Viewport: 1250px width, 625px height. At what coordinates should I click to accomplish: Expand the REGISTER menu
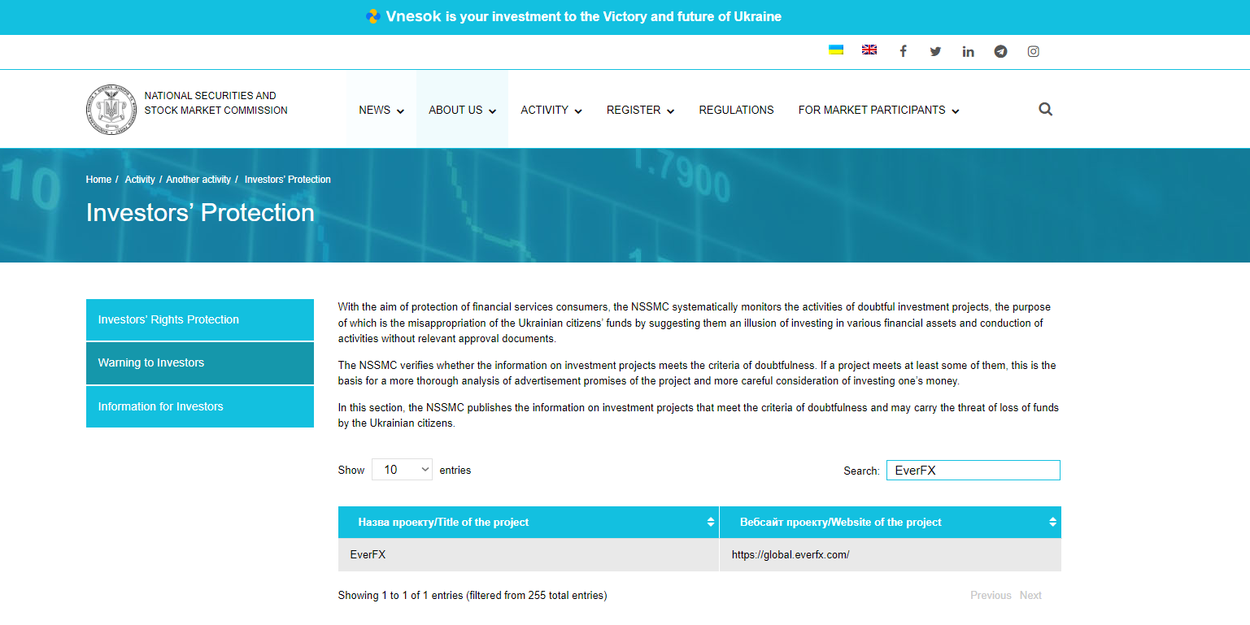coord(640,110)
